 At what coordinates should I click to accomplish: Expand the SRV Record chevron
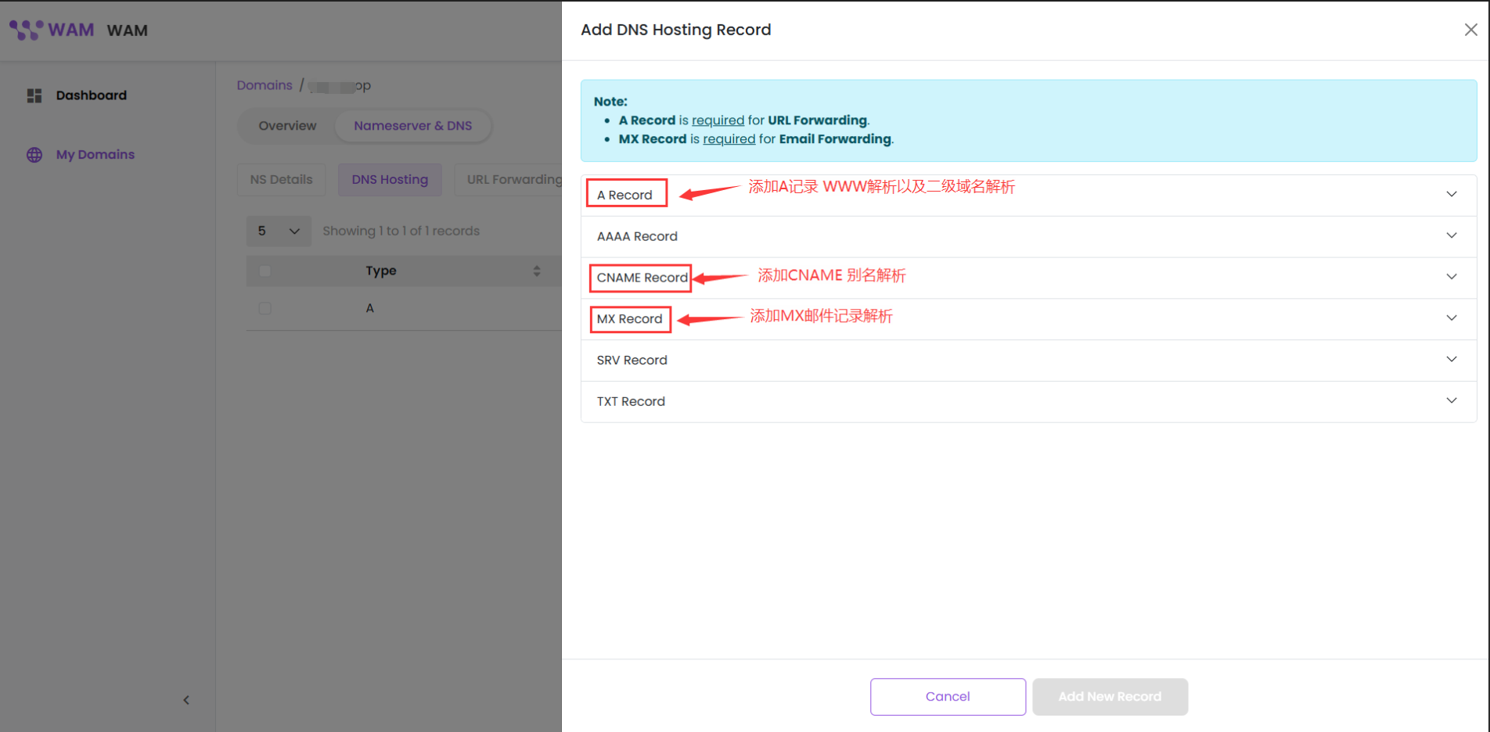point(1451,360)
